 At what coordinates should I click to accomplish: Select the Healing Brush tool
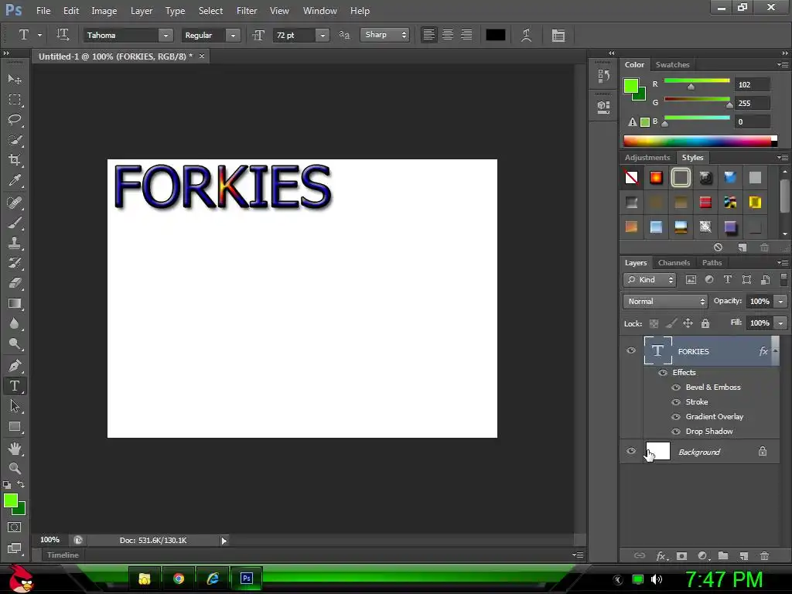pos(15,203)
